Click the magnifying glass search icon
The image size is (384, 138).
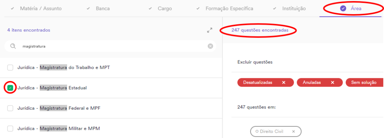click(x=13, y=46)
